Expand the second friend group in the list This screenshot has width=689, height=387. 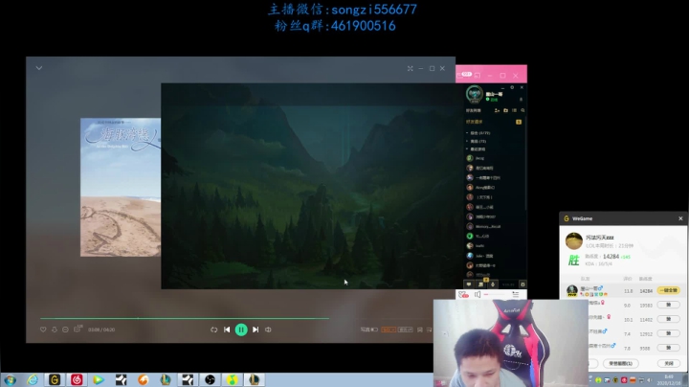[x=478, y=141]
